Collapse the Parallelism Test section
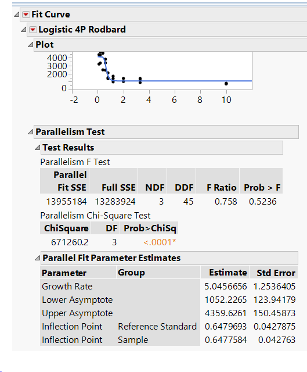The image size is (307, 372). [30, 132]
